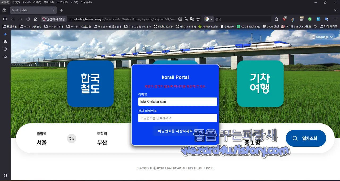The image size is (340, 181).
Task: Open the 도구(T) menu
Action: coord(74,2)
